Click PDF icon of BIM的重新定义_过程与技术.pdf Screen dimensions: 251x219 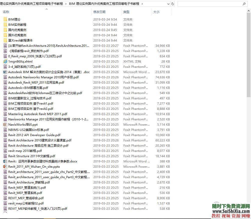tap(5, 98)
